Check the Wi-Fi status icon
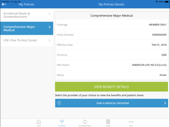 coord(157,2)
